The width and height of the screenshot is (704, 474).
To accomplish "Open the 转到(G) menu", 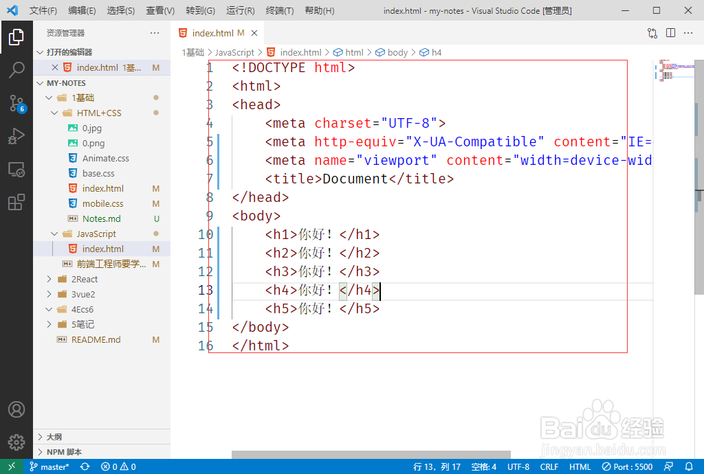I will [200, 10].
